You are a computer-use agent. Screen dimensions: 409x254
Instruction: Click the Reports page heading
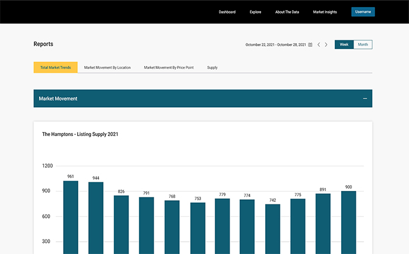click(x=43, y=44)
